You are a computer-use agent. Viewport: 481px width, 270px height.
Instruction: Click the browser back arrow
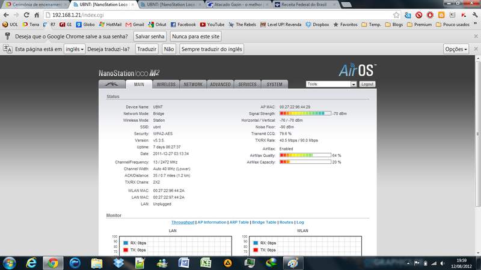(6, 14)
